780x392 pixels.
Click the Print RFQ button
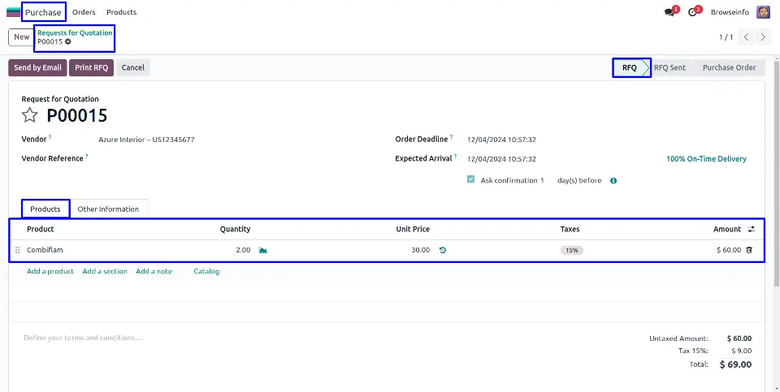[92, 67]
